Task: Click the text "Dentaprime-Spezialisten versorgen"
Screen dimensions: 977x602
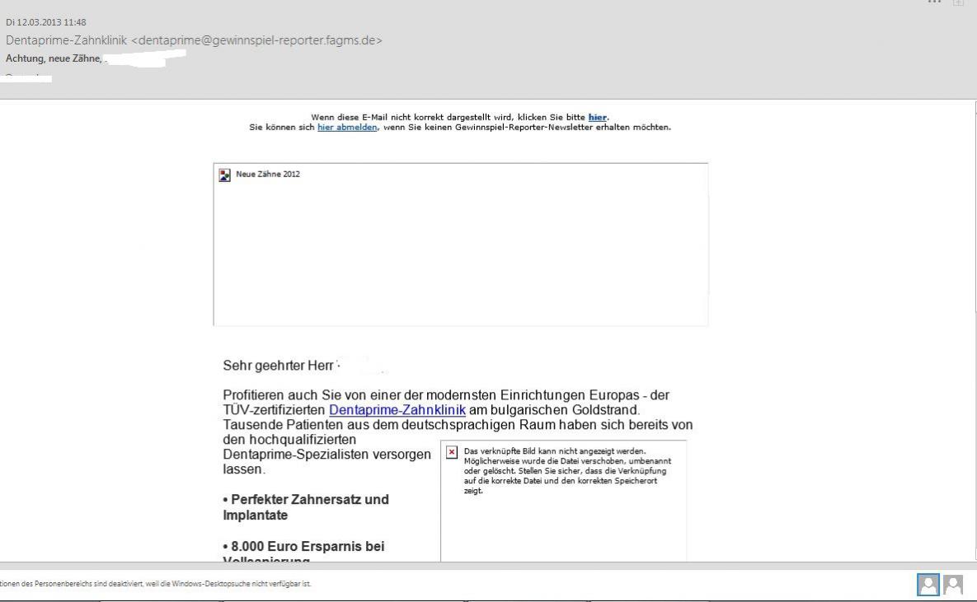Action: pyautogui.click(x=327, y=455)
